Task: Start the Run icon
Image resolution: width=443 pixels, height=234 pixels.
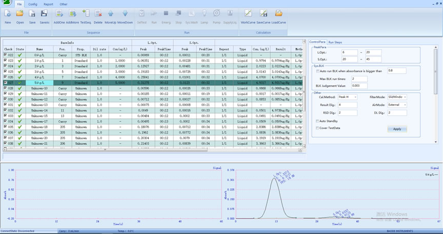Action: 154,13
